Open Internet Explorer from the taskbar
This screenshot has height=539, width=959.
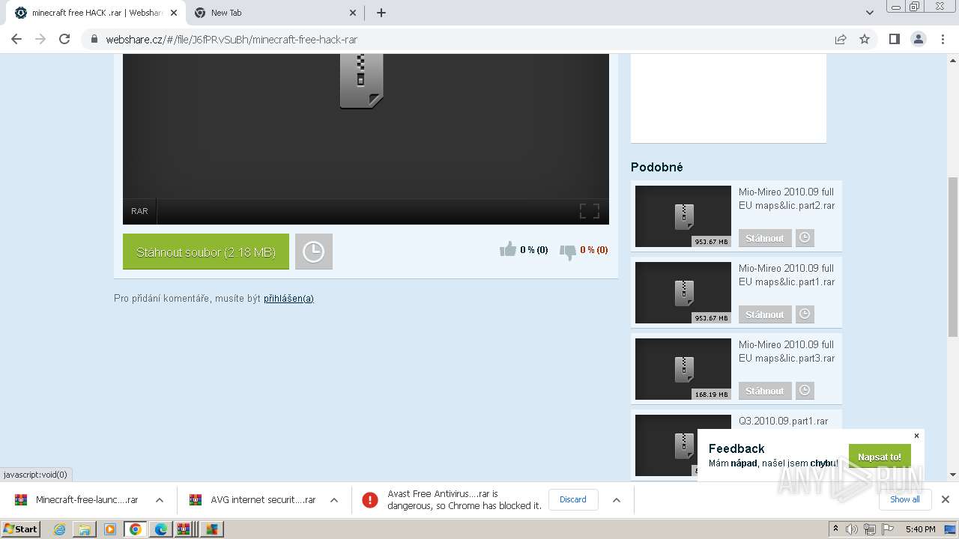pyautogui.click(x=59, y=529)
